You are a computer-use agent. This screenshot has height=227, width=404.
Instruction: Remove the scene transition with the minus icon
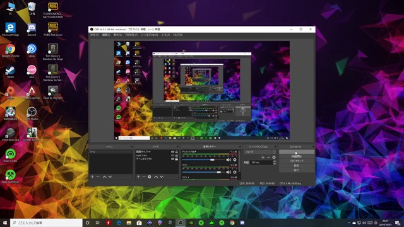pos(268,157)
